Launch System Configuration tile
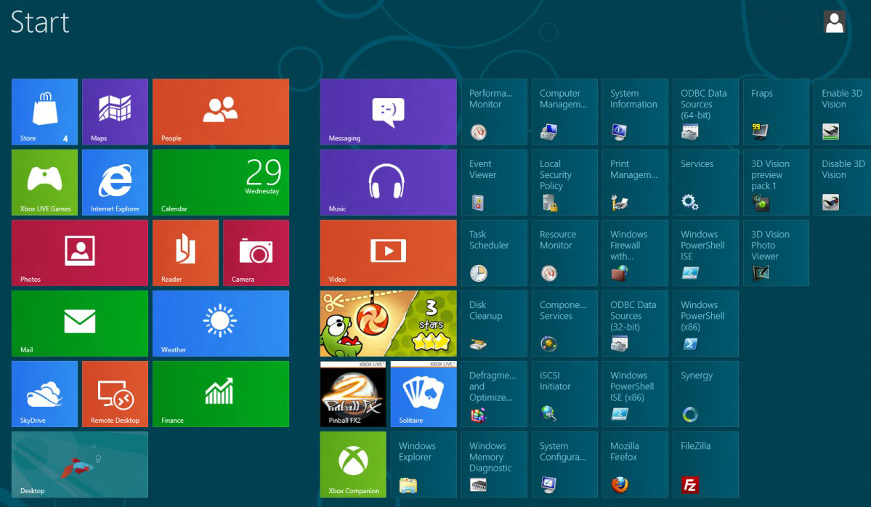 [x=564, y=464]
